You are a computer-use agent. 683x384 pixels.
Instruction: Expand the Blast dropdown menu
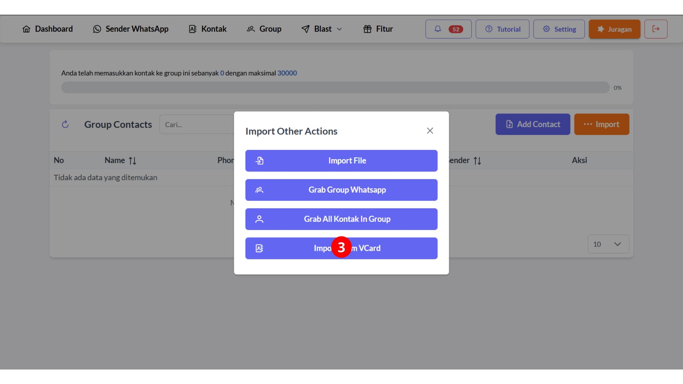[x=322, y=29]
